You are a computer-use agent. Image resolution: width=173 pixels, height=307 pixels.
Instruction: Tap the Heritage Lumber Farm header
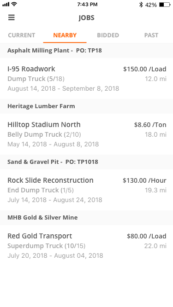[x=87, y=106]
